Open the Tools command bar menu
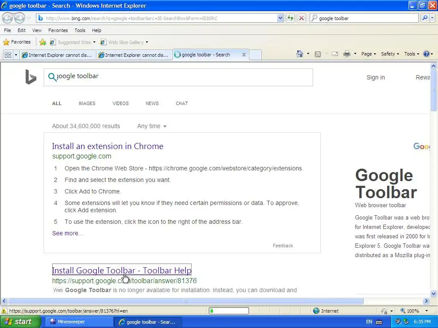Viewport: 438px width, 328px height. tap(411, 54)
